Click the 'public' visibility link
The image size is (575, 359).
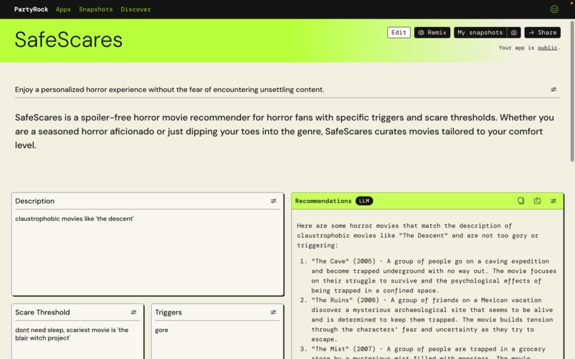coord(547,48)
